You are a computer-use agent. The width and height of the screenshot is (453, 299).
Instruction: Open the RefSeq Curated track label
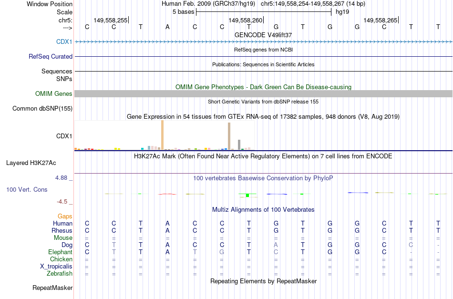(50, 56)
